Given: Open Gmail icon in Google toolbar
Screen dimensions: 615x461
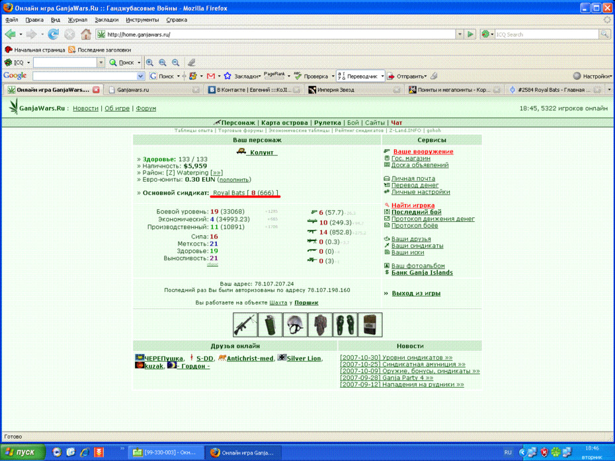Looking at the screenshot, I should 211,76.
